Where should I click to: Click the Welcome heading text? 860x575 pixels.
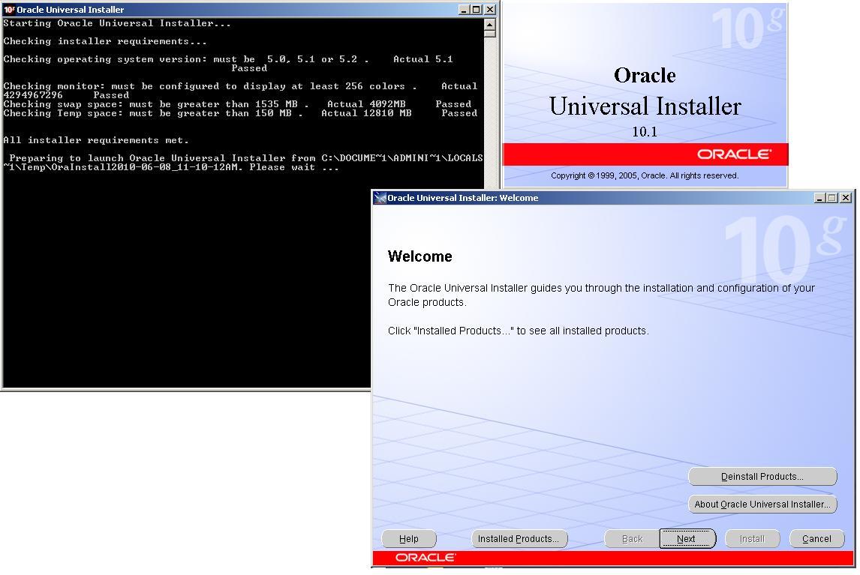tap(419, 256)
